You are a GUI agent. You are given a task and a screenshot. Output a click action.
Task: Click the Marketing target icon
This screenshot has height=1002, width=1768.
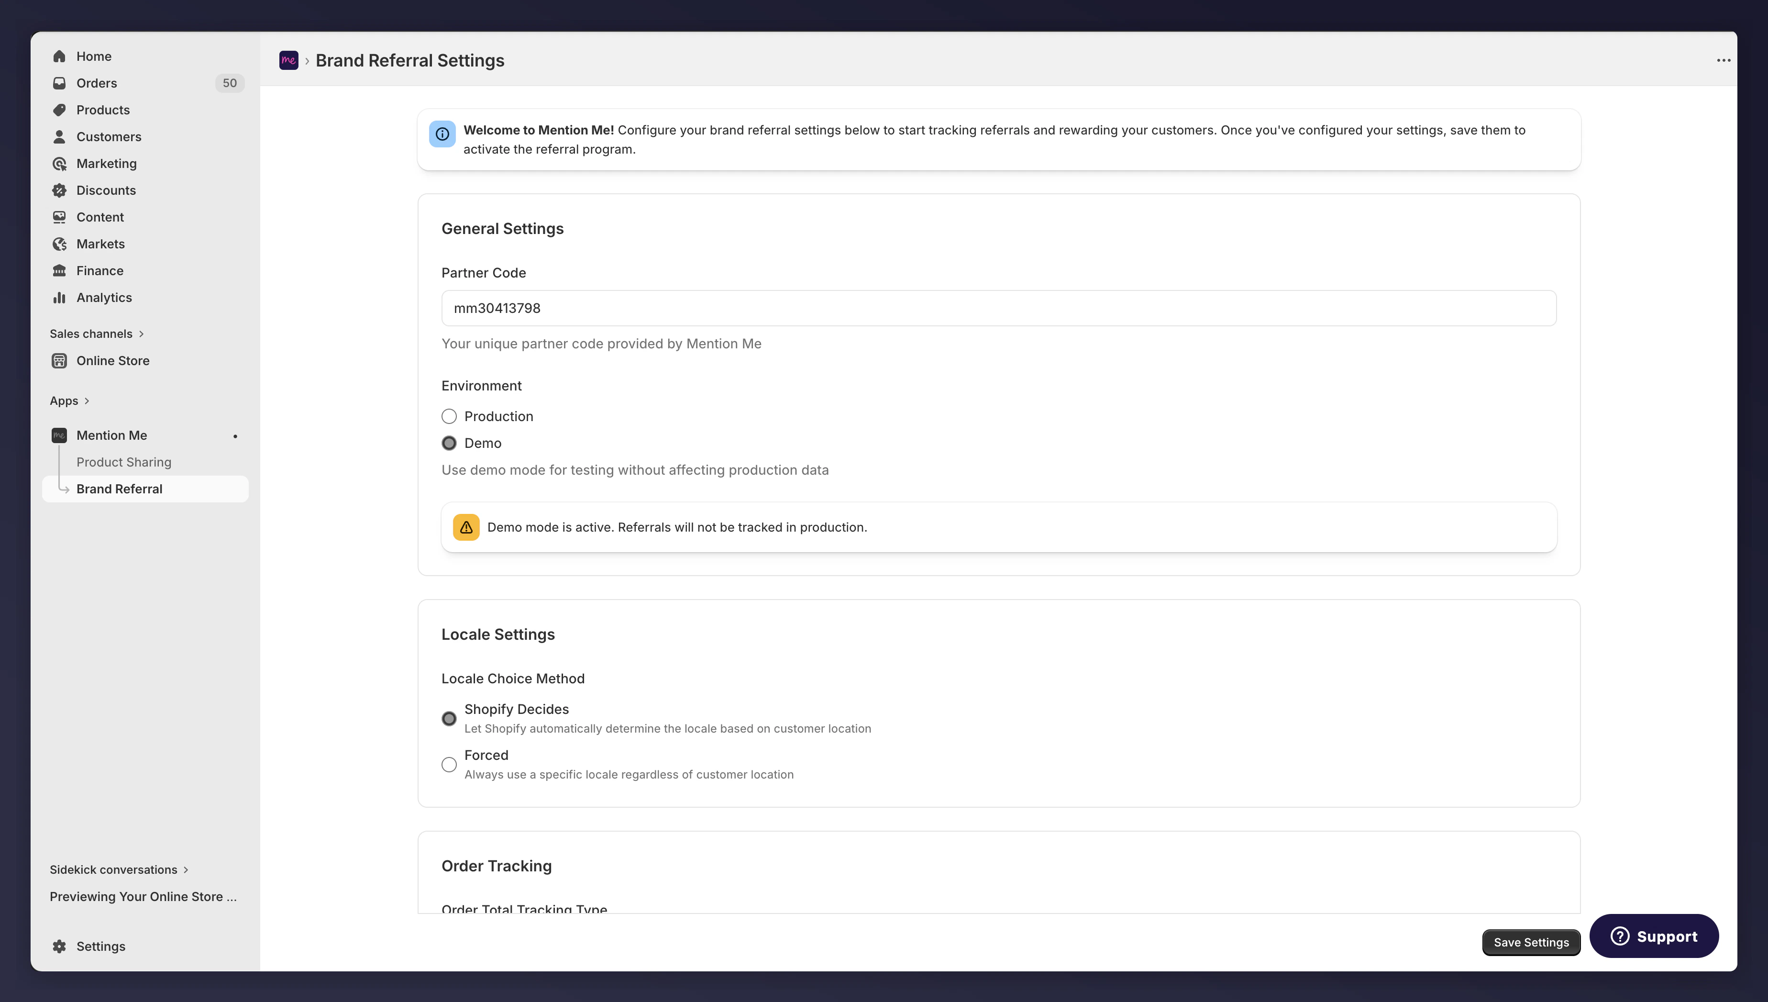59,164
